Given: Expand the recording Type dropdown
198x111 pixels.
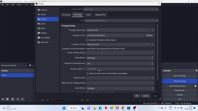Looking at the screenshot, I should [121, 21].
